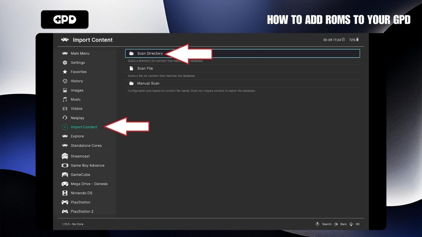Select the Favorites star icon
Image resolution: width=422 pixels, height=237 pixels.
pyautogui.click(x=65, y=72)
